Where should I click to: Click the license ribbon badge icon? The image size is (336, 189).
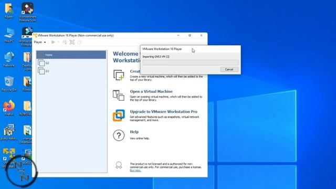point(119,165)
